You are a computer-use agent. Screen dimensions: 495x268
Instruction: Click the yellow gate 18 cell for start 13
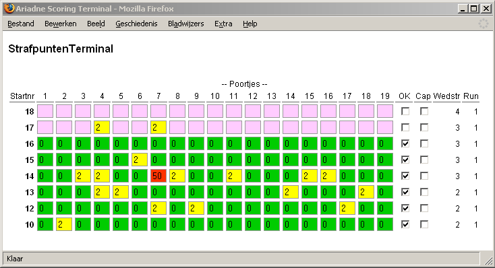pos(366,192)
